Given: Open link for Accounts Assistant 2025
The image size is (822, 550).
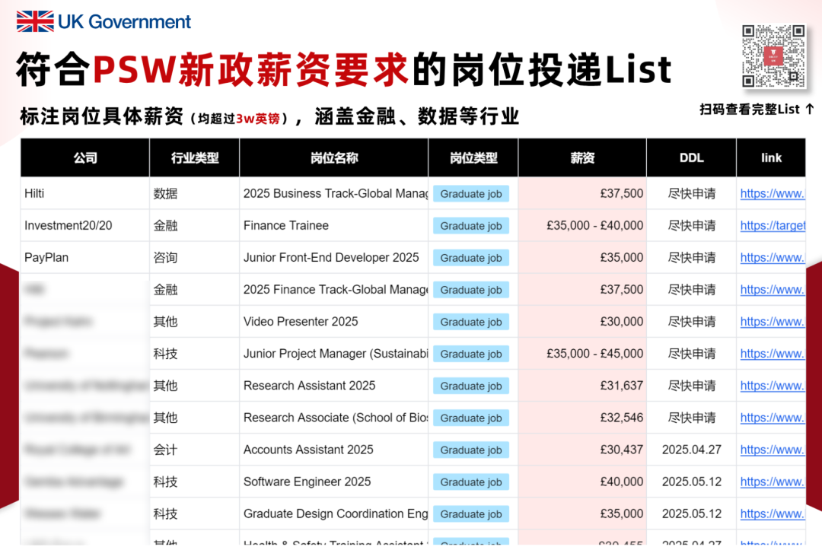Looking at the screenshot, I should 773,450.
